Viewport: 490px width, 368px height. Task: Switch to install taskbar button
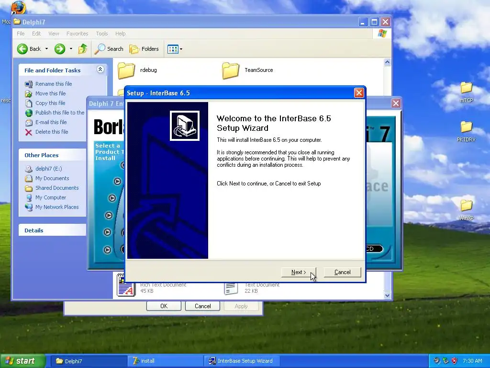[165, 361]
